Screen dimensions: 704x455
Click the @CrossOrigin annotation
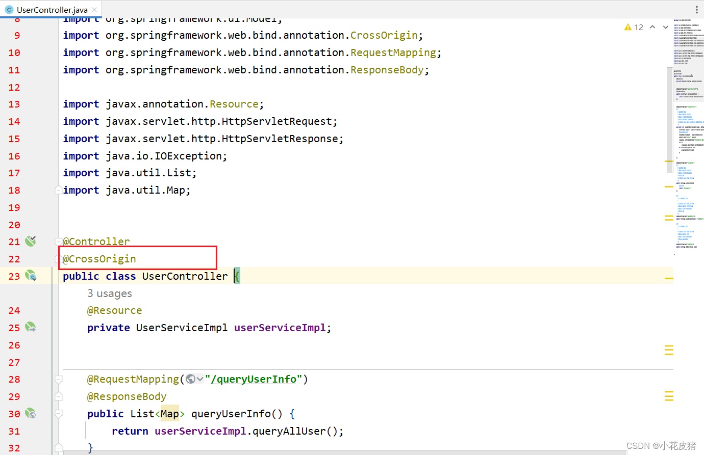point(99,259)
